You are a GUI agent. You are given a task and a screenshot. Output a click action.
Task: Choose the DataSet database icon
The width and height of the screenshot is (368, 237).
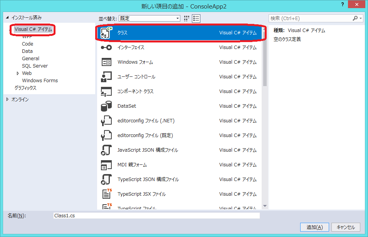coord(106,106)
